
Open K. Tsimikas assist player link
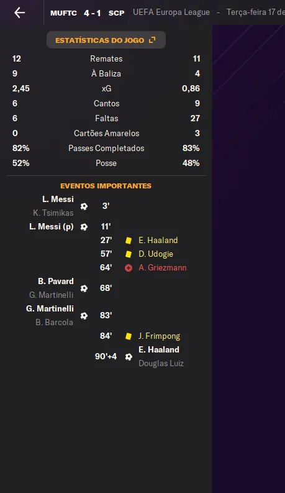[53, 213]
